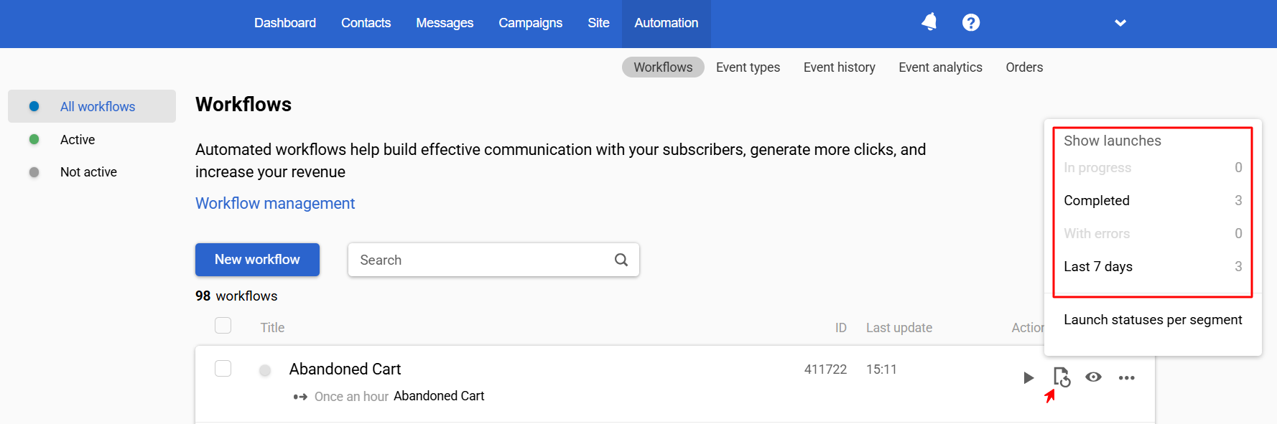The width and height of the screenshot is (1277, 424).
Task: Expand the account dropdown chevron
Action: [x=1120, y=23]
